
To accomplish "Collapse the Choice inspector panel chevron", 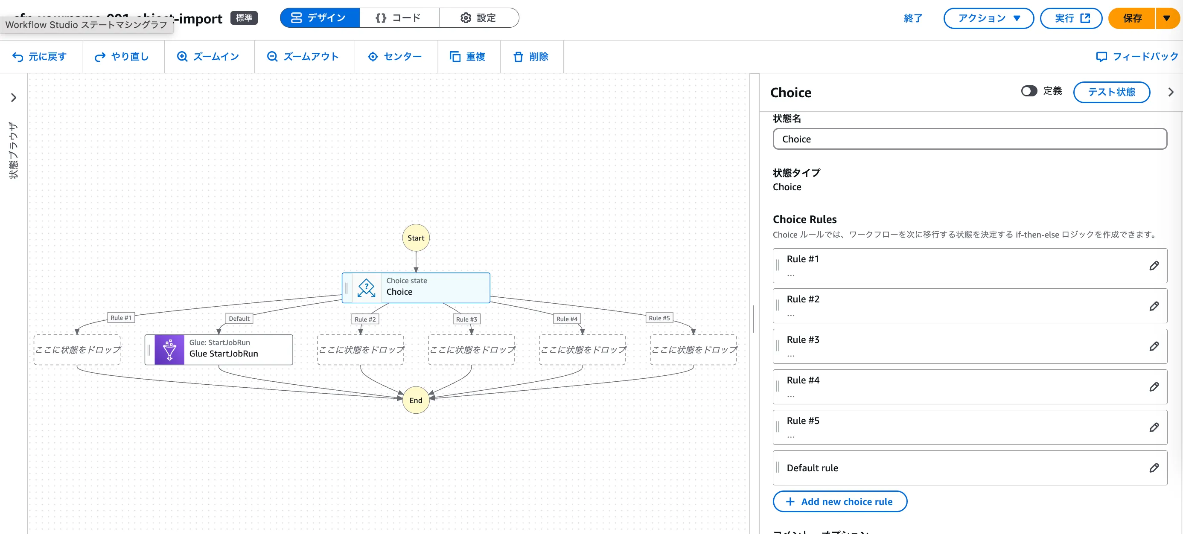I will pos(1171,92).
